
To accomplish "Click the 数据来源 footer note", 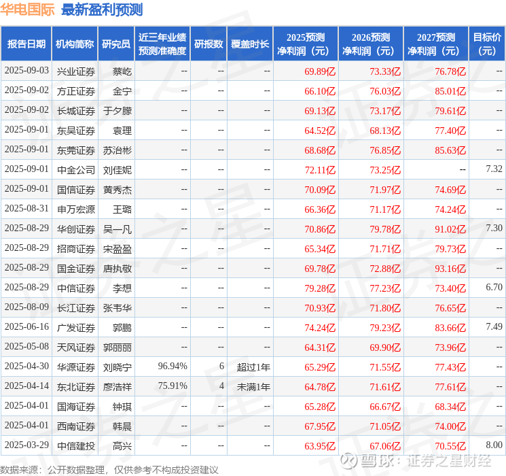I will [x=109, y=469].
